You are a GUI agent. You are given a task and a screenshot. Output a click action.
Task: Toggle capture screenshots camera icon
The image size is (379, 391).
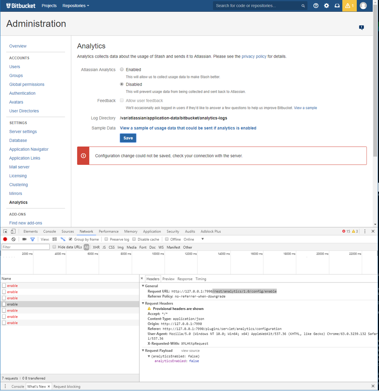24,239
